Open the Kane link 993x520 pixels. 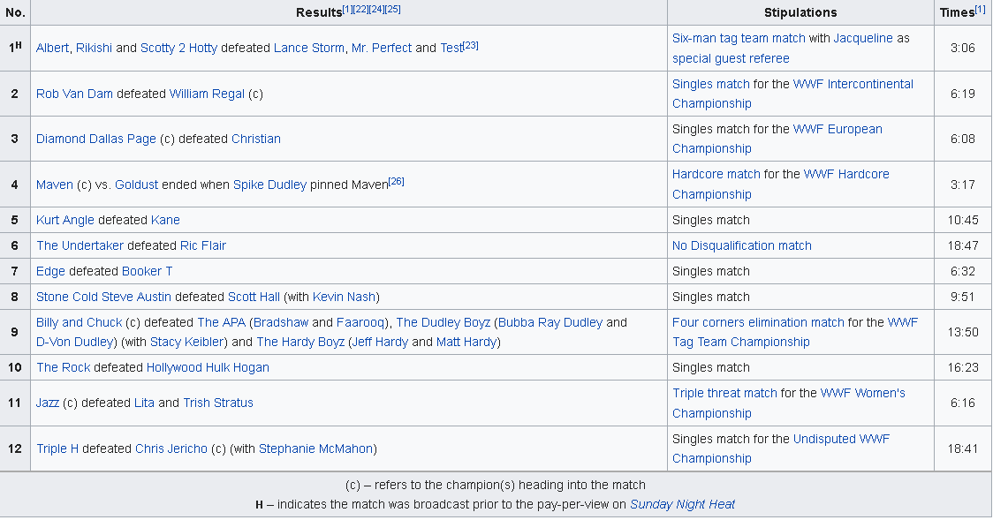[165, 220]
